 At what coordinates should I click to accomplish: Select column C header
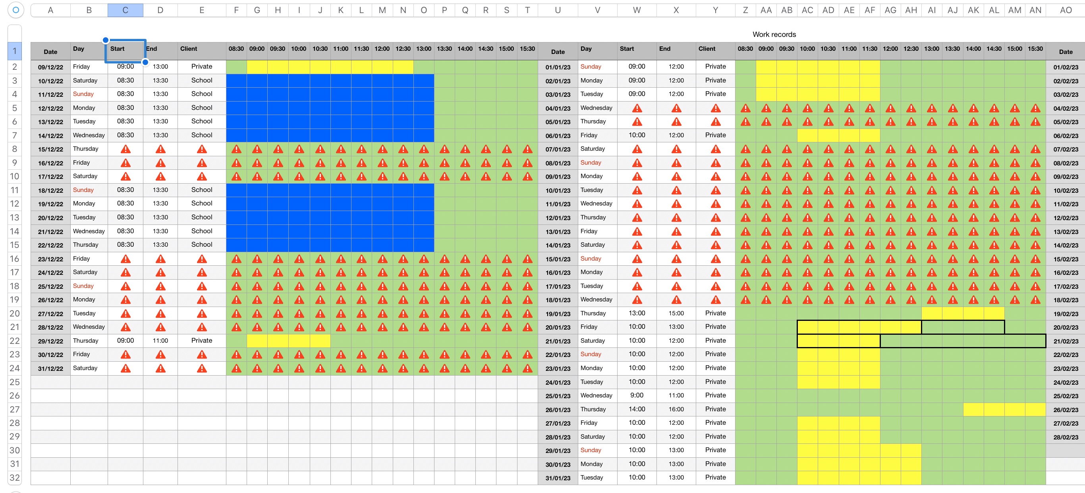(125, 10)
